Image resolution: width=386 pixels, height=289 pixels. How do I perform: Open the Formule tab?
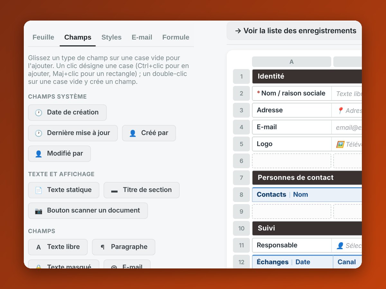(176, 37)
